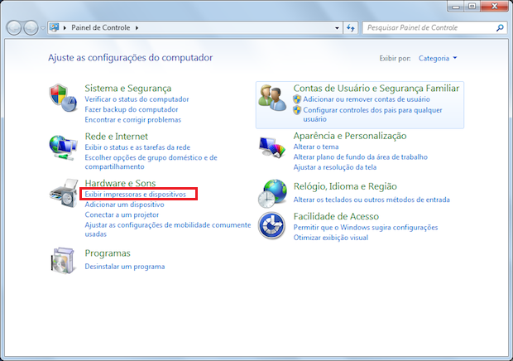Click Exibir o status e as tarefas da rede
This screenshot has height=361, width=513.
click(x=137, y=147)
